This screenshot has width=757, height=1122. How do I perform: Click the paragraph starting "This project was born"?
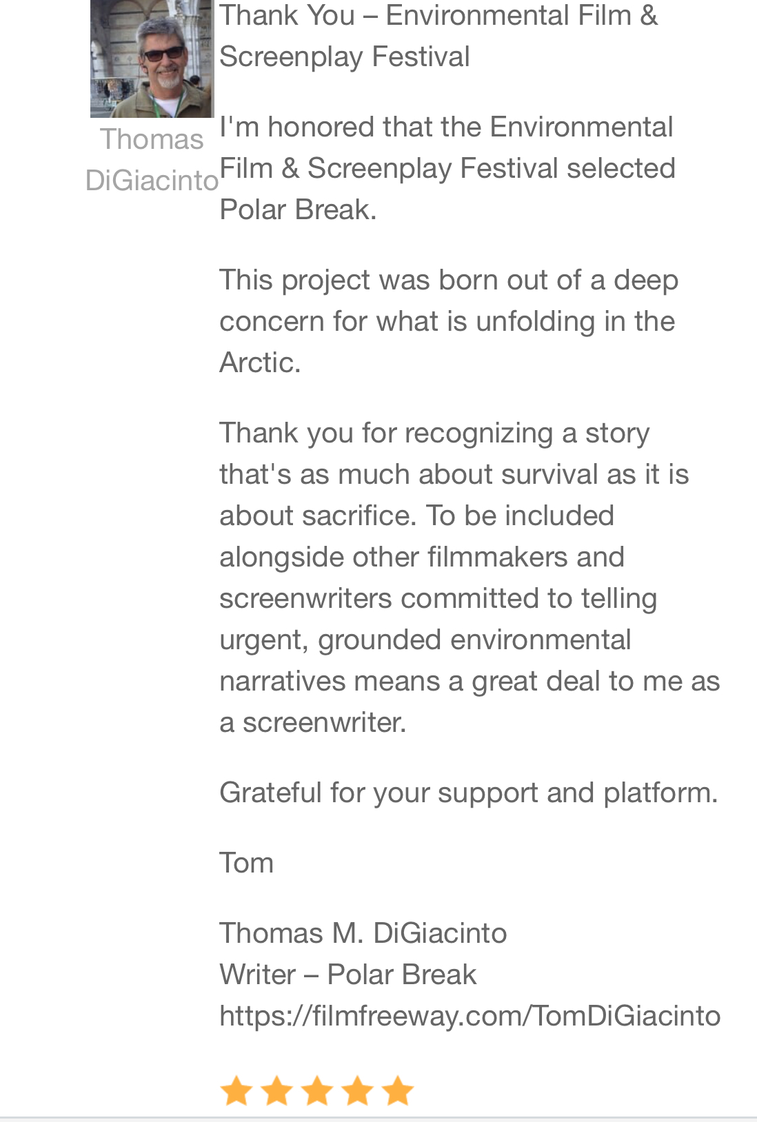(448, 321)
